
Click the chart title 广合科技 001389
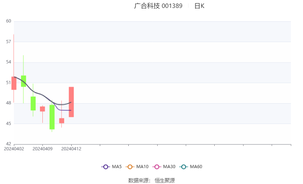(158, 6)
